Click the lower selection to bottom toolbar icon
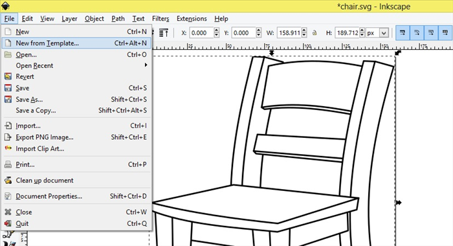This screenshot has height=246, width=453. 164,33
